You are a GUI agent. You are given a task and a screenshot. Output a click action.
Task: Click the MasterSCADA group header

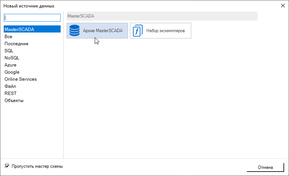(x=162, y=16)
